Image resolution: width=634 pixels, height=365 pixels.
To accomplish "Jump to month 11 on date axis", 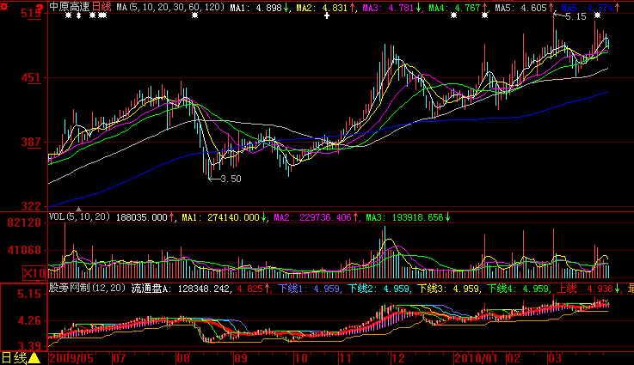I will pyautogui.click(x=345, y=358).
